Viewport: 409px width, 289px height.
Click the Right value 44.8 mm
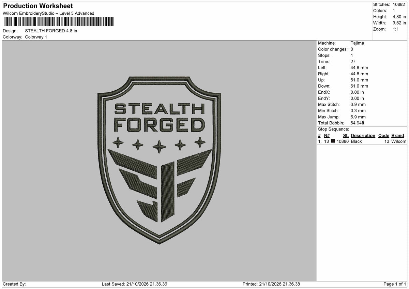[359, 74]
